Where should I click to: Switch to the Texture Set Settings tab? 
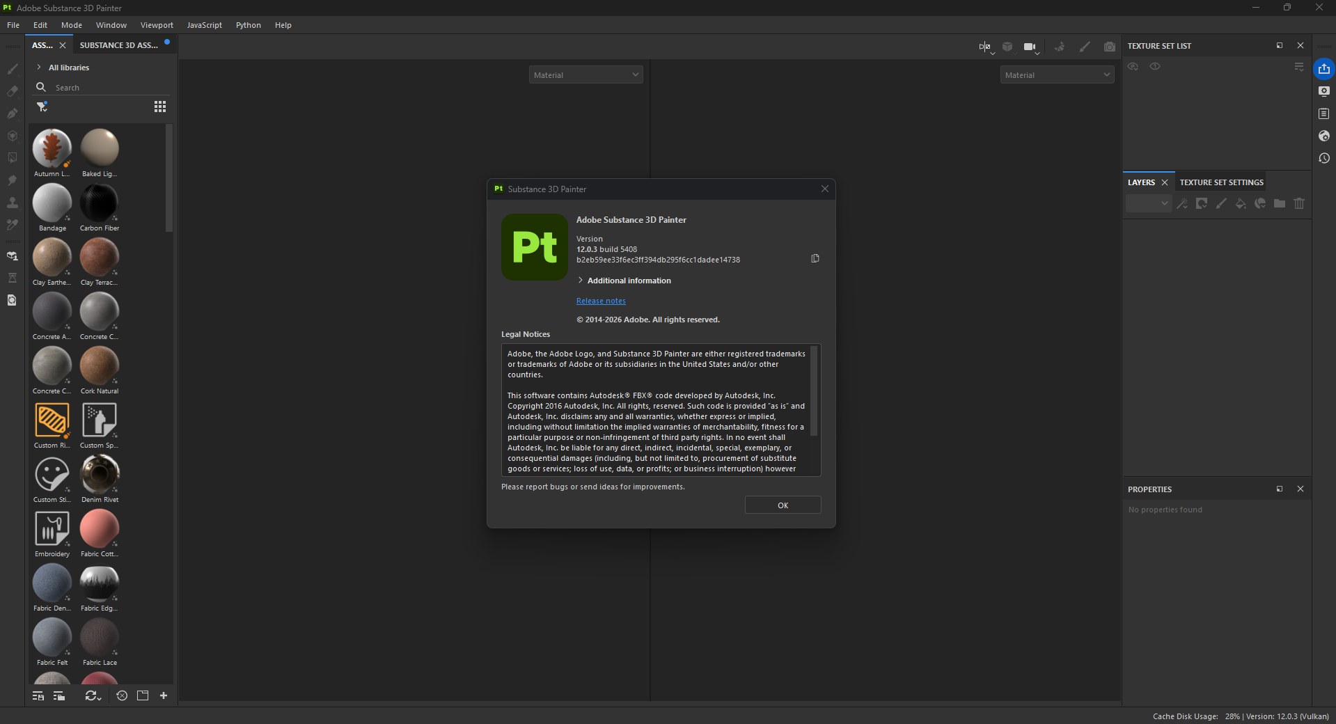coord(1221,182)
